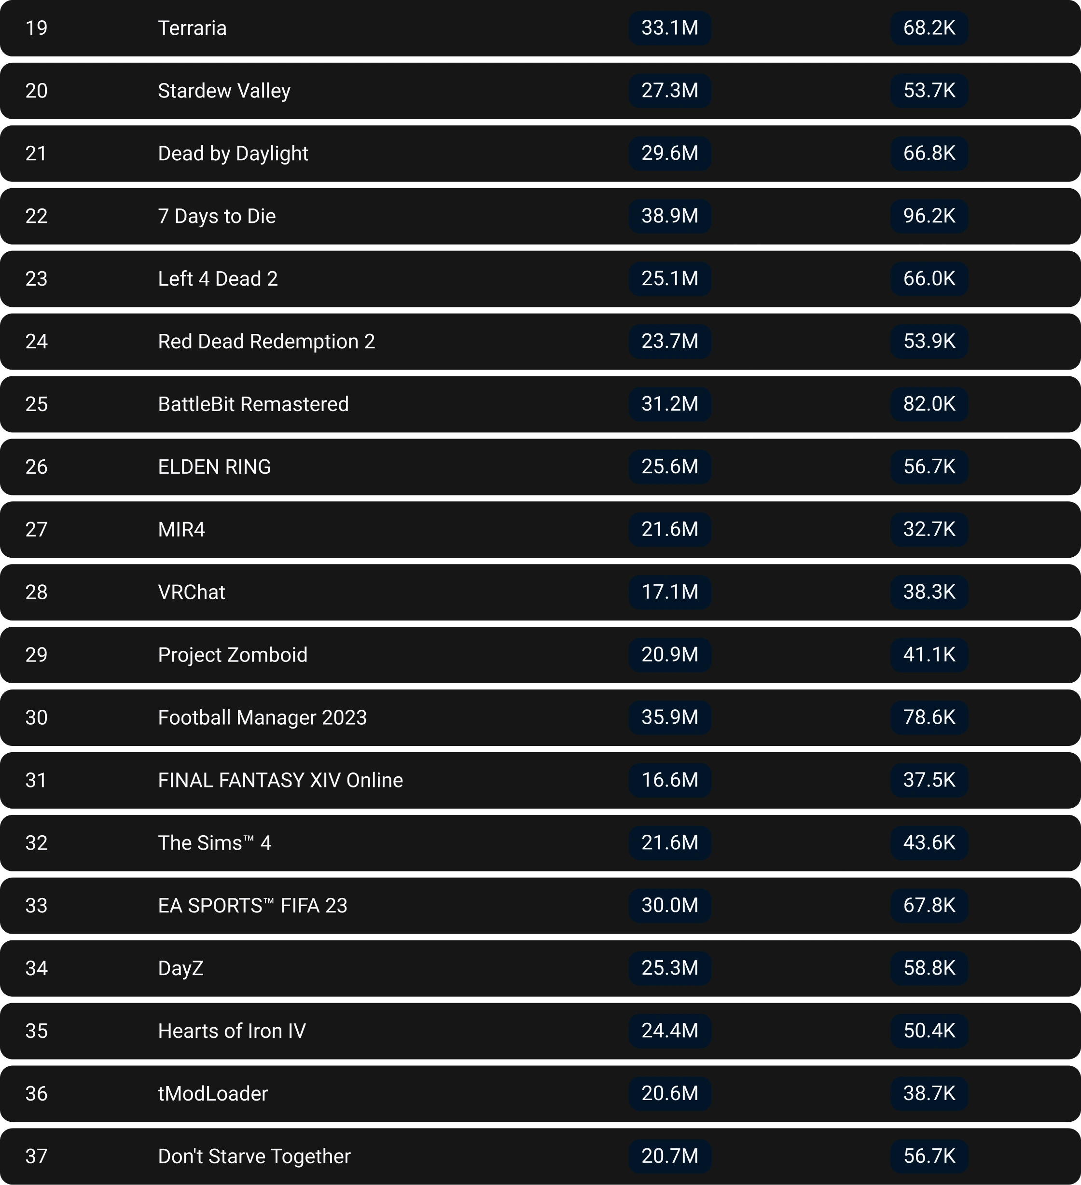Click the 82.0K badge for BattleBit Remastered

click(929, 404)
